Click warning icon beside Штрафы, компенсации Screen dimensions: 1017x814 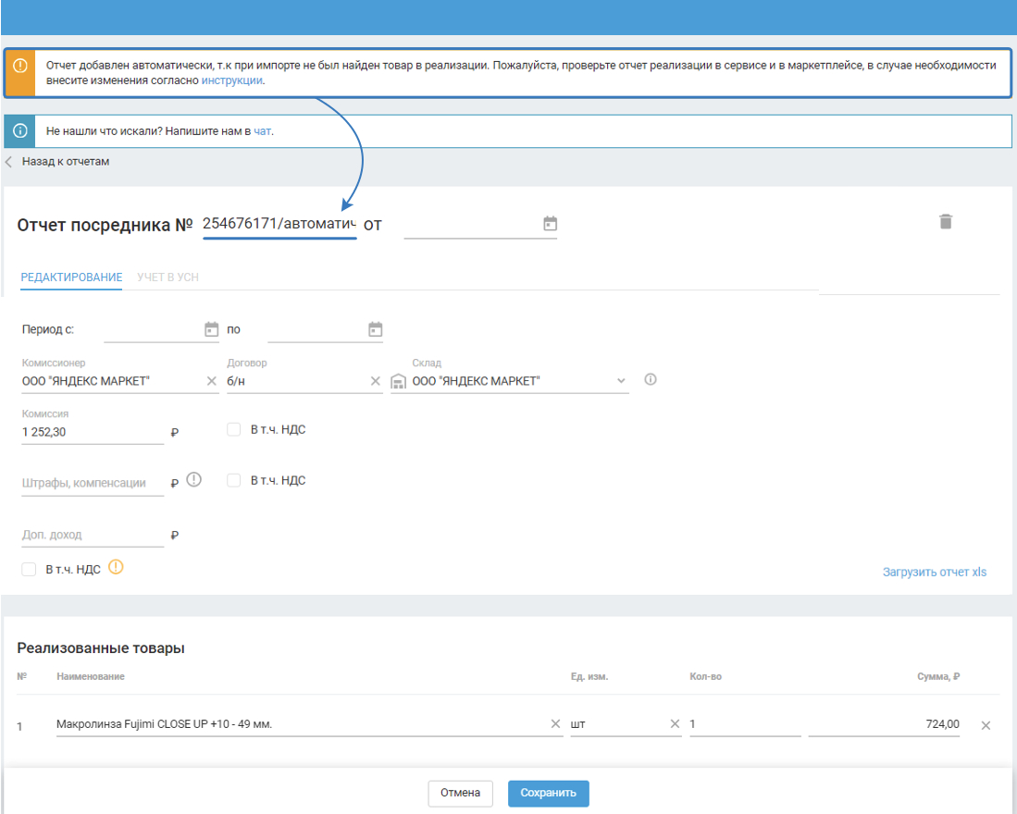pos(193,480)
